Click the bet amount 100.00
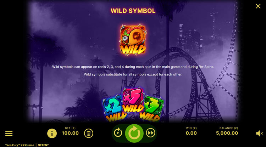The height and width of the screenshot is (147, 266). tap(70, 133)
